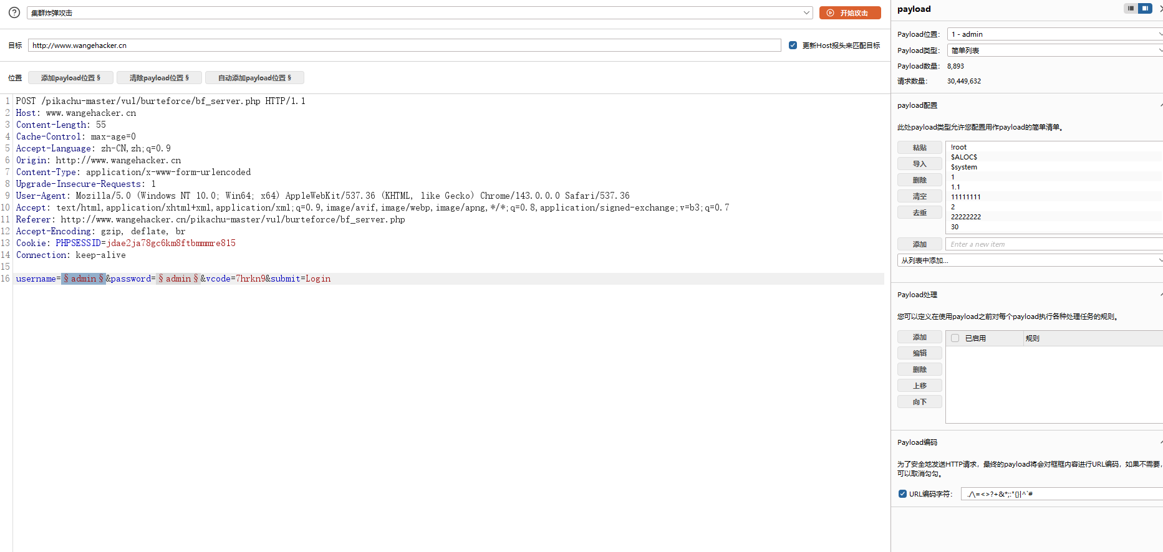The width and height of the screenshot is (1163, 552).
Task: Click 编辑 in the Payload处理 section
Action: (x=919, y=353)
